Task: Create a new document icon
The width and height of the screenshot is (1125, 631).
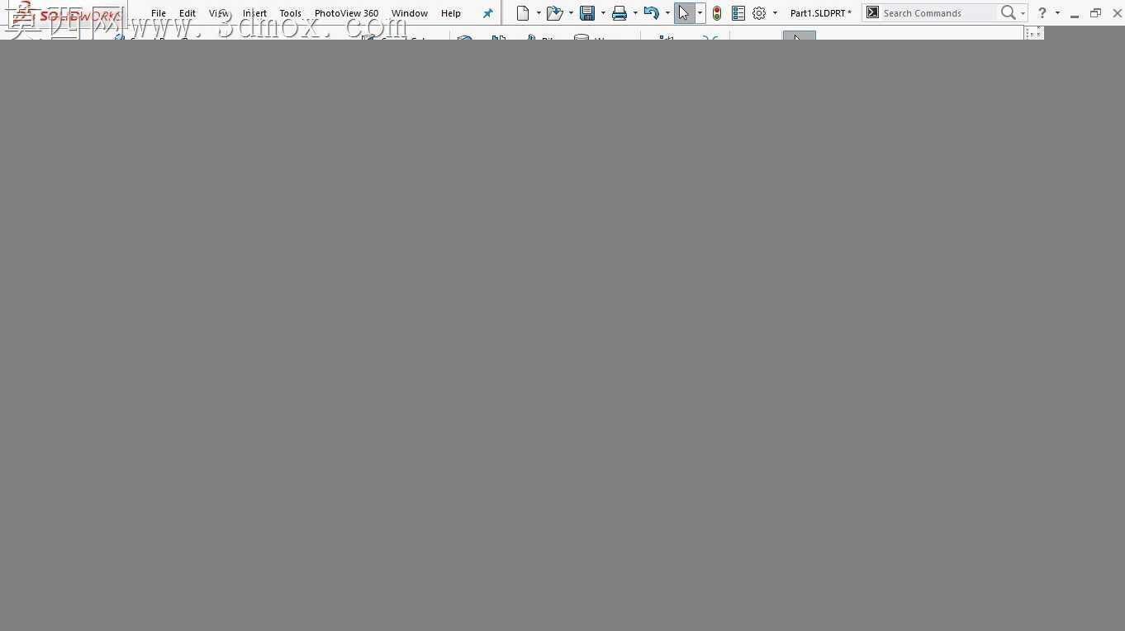Action: (523, 13)
